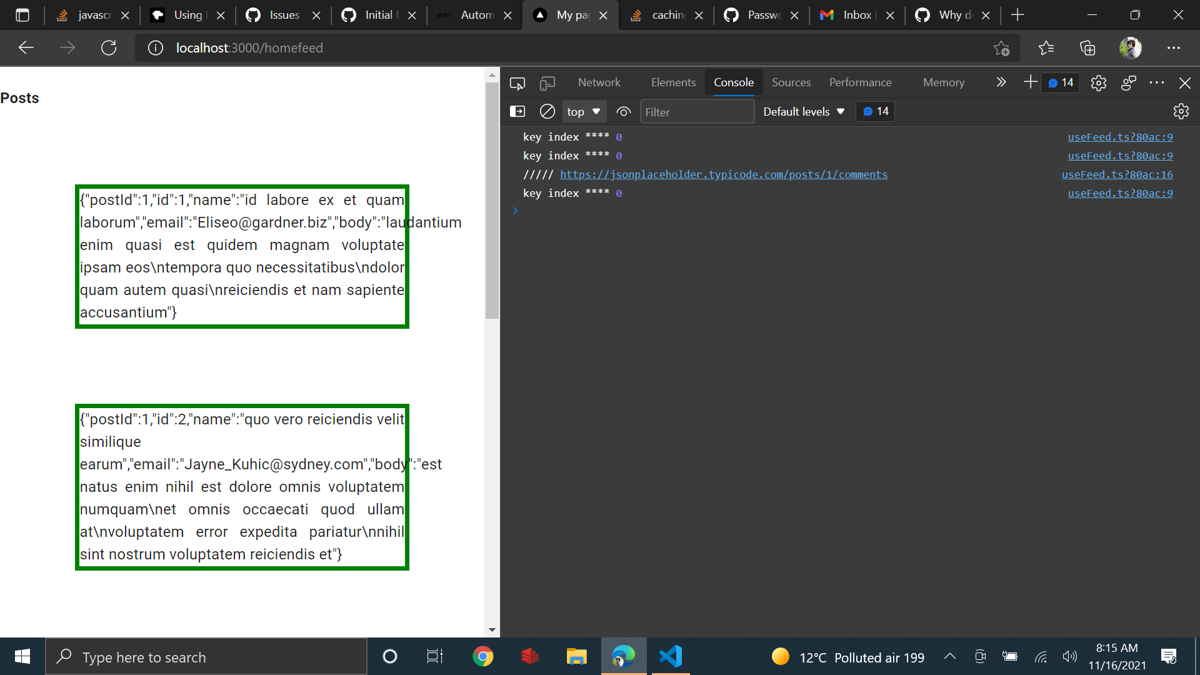Screen dimensions: 1200x675
Task: Open the browser Settings and more menu
Action: point(1174,47)
